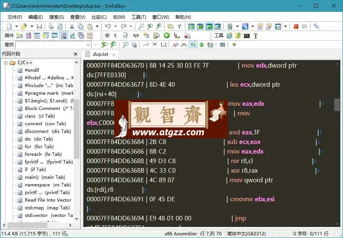Click the Save disk icon
343x238 pixels.
(x=39, y=26)
